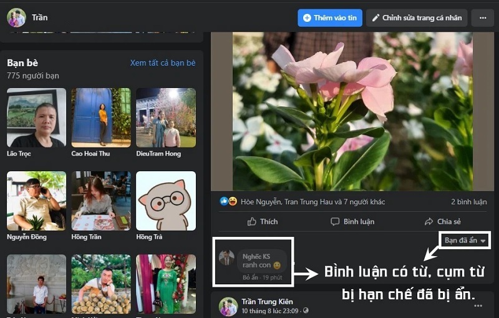
Task: Click the 10 tháng 8 lúc 23:09 timestamp
Action: click(x=271, y=311)
